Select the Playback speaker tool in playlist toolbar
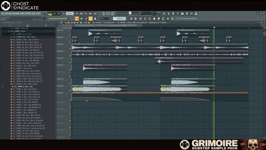The height and width of the screenshot is (150, 266). click(89, 22)
